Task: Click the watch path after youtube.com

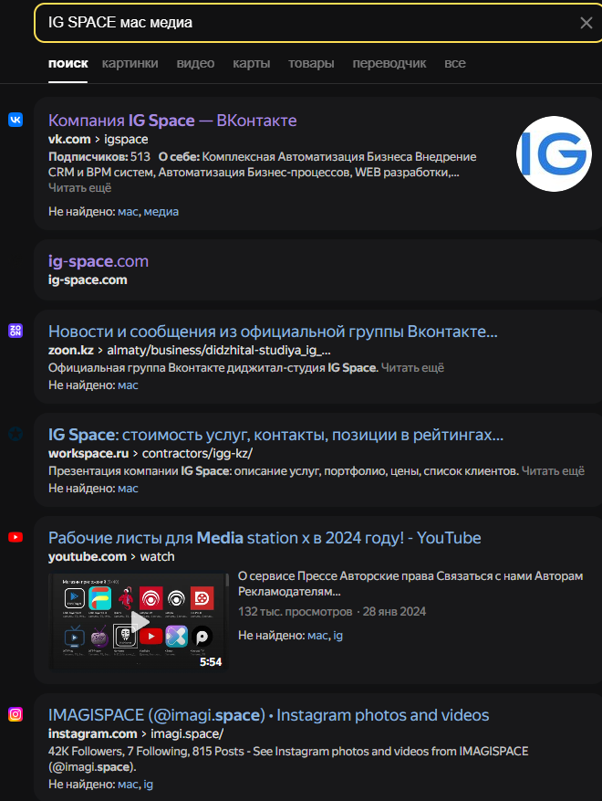Action: pos(157,557)
